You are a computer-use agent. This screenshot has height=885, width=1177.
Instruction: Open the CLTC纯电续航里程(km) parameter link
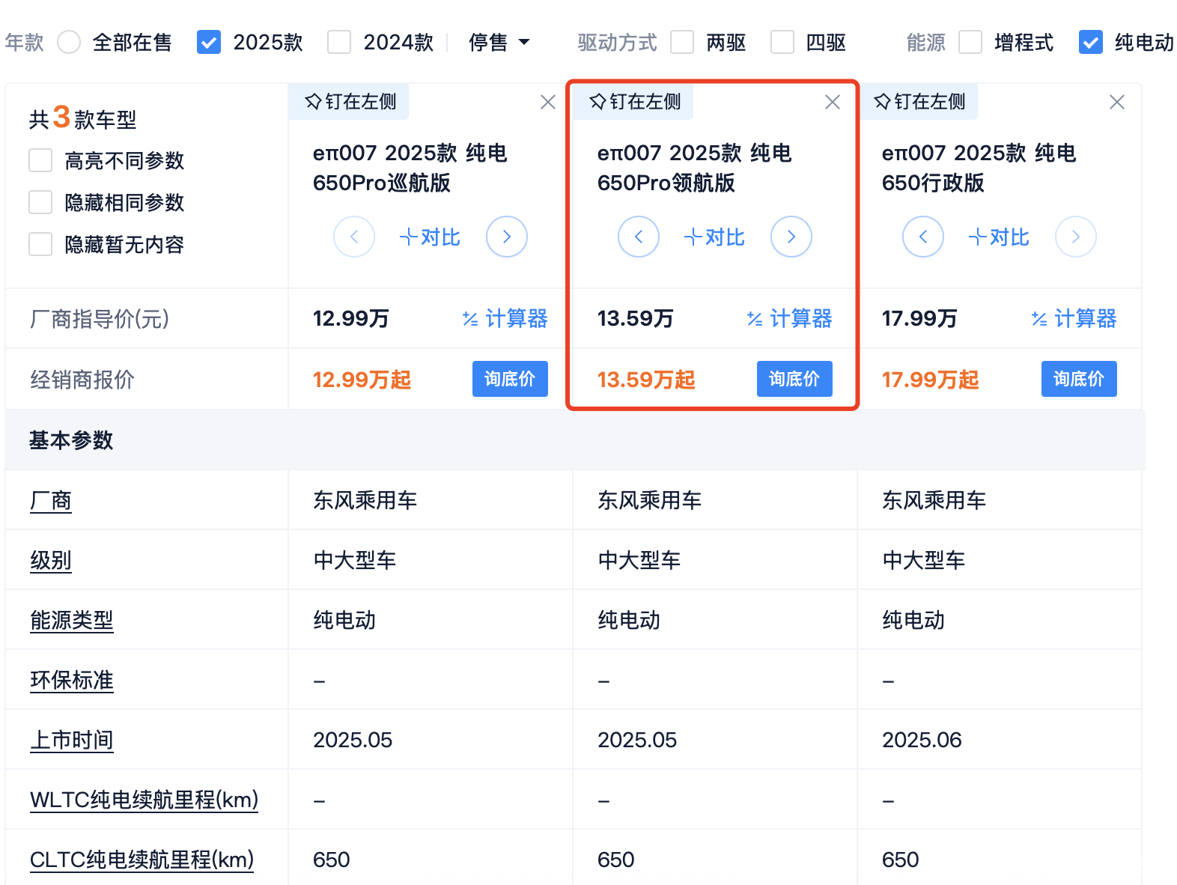tap(142, 860)
